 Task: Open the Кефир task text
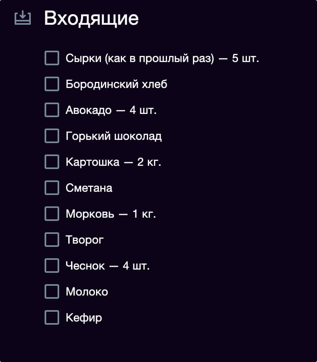click(x=84, y=318)
